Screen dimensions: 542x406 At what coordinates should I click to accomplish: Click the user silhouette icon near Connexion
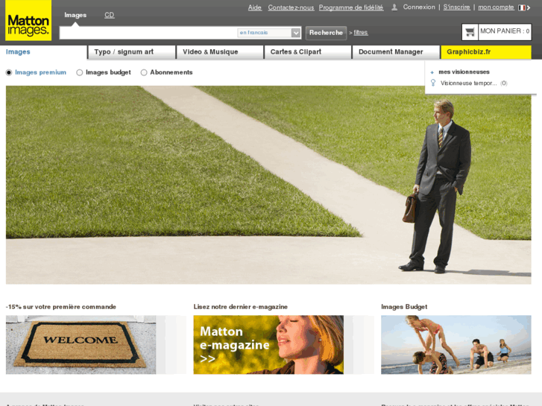click(x=394, y=7)
